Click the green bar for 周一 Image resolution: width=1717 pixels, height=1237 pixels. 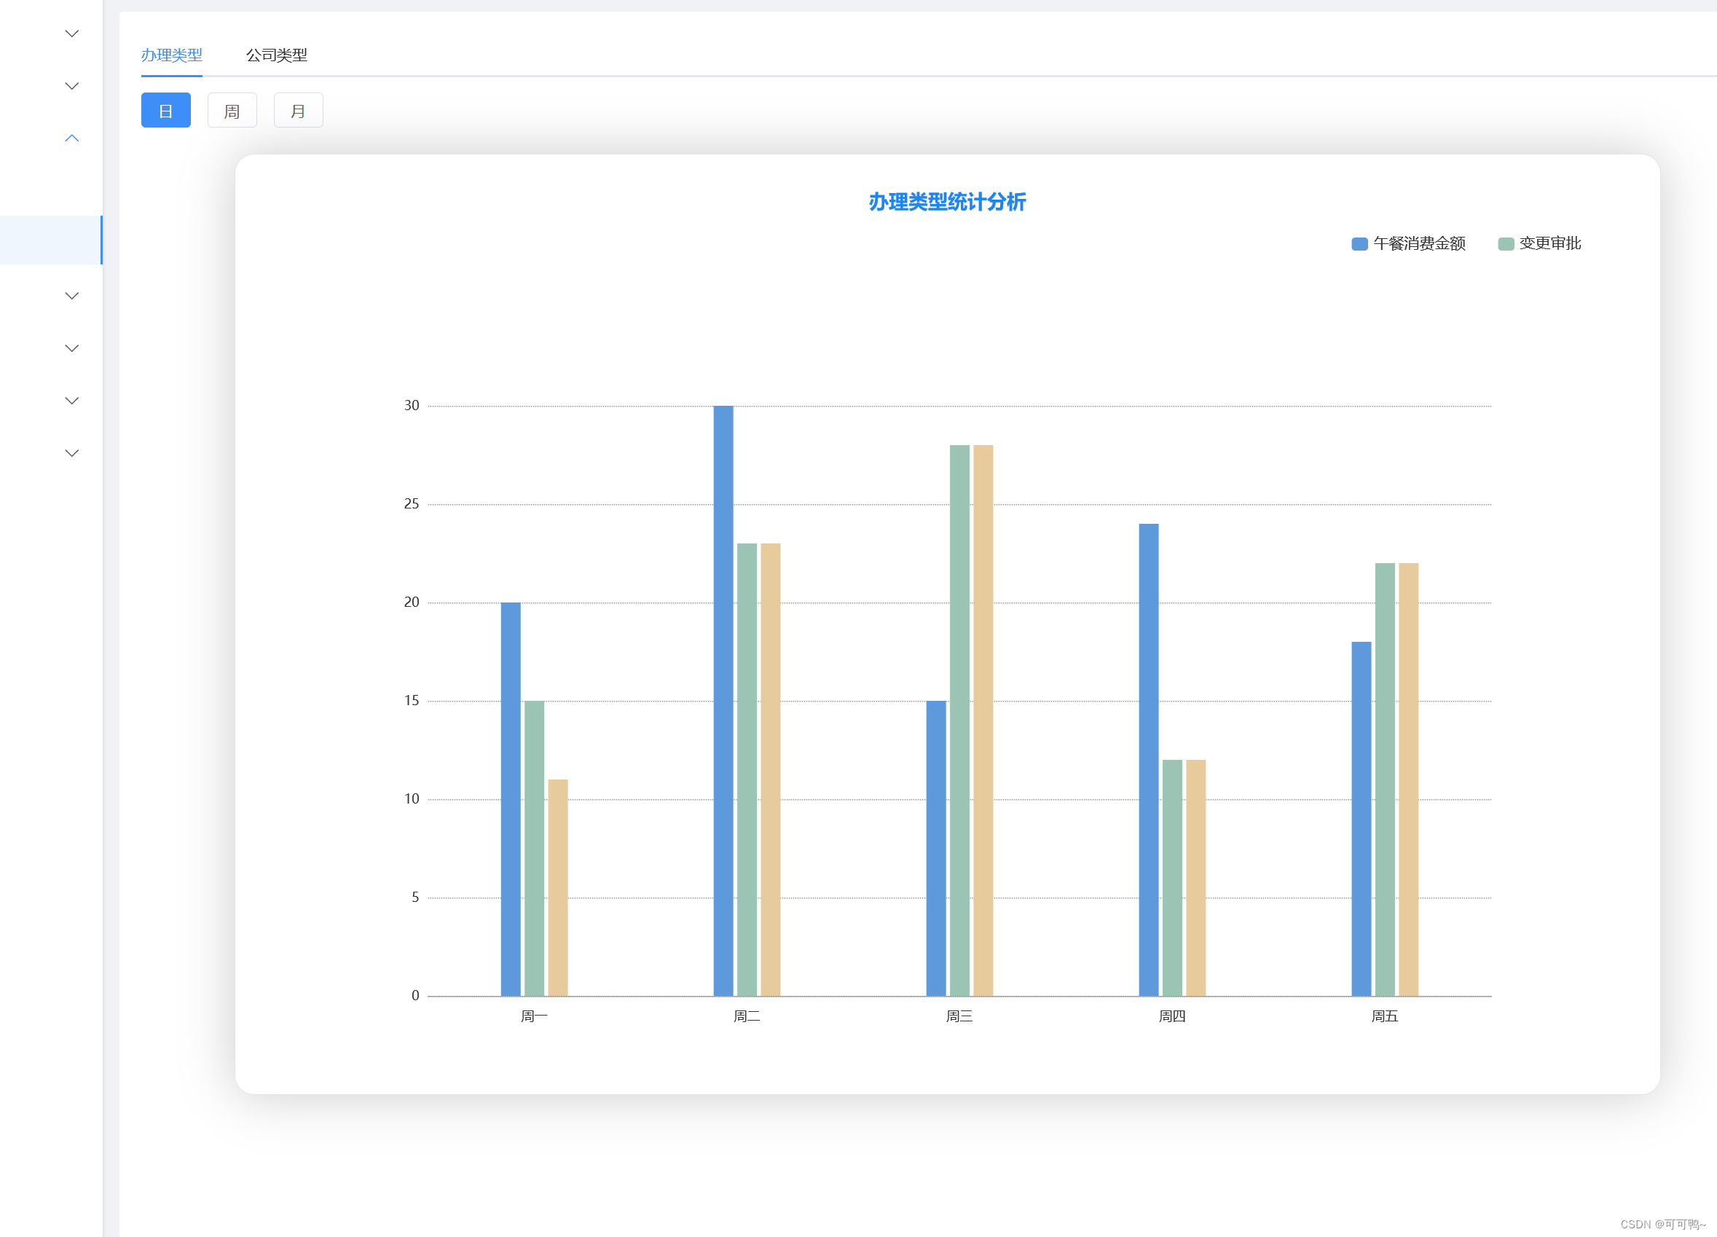(x=534, y=849)
